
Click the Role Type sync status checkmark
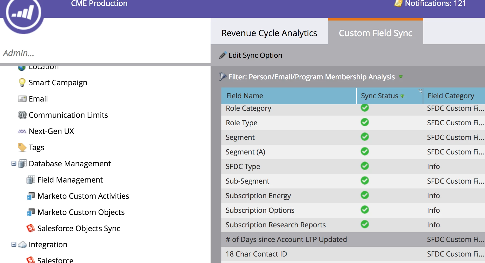coord(365,122)
